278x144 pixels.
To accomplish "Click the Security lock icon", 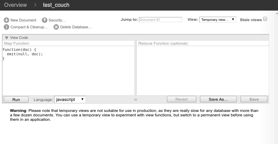I will (x=45, y=20).
